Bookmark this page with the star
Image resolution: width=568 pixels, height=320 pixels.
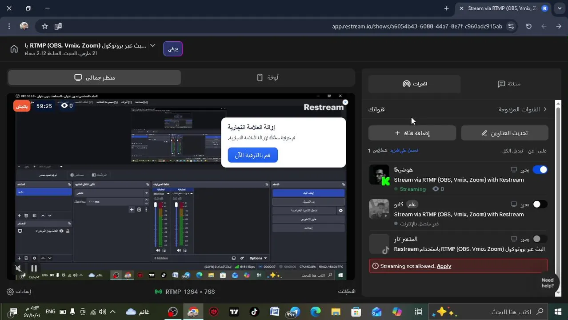tap(45, 26)
